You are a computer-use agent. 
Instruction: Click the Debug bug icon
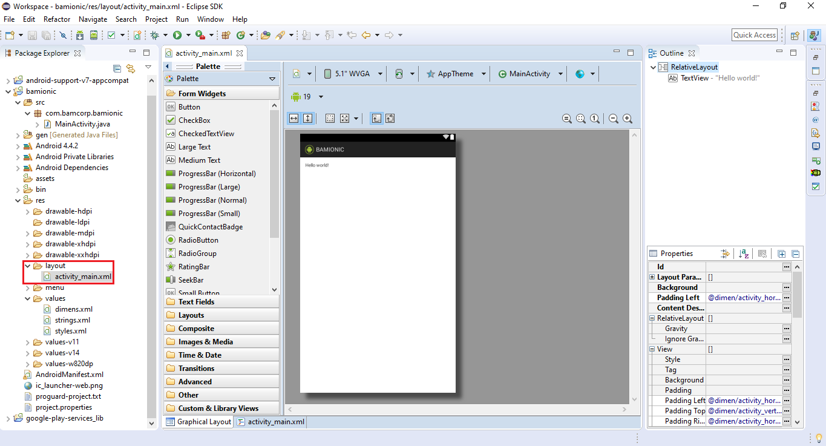[155, 36]
